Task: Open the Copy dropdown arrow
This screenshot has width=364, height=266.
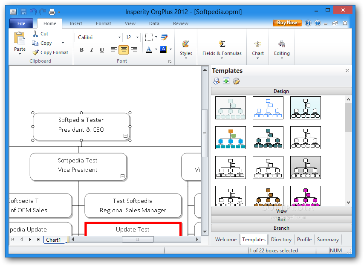Action: [x=63, y=43]
